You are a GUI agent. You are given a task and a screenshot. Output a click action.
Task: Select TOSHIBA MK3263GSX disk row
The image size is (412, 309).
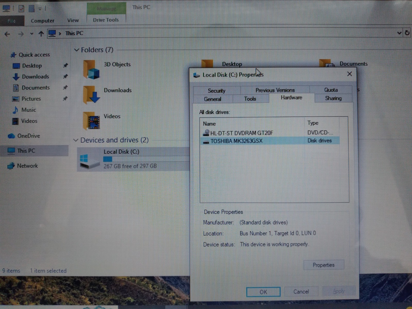(270, 141)
